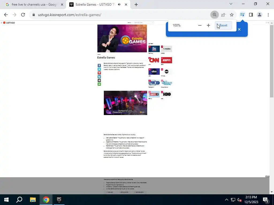
Task: Open the ESPN 2 channel thumbnail
Action: click(x=154, y=94)
